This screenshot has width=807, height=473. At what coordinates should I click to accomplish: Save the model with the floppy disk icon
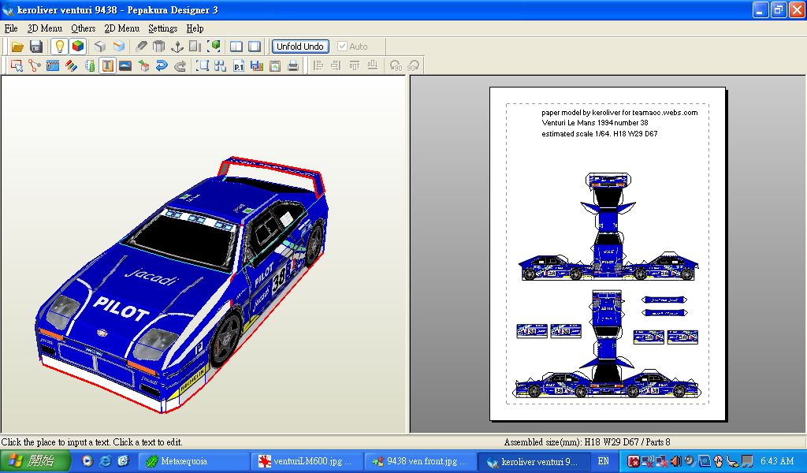[36, 47]
